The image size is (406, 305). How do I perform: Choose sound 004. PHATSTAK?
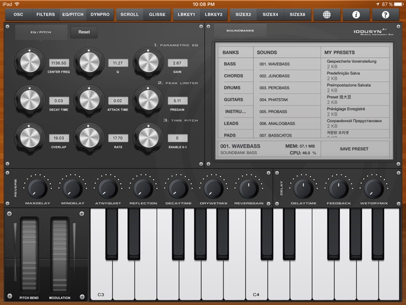(x=287, y=100)
